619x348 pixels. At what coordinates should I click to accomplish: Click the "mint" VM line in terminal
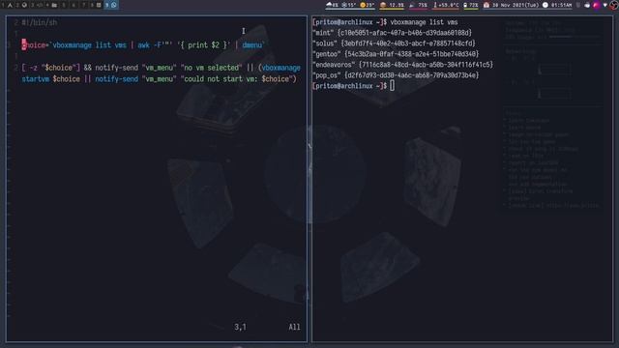tap(392, 33)
